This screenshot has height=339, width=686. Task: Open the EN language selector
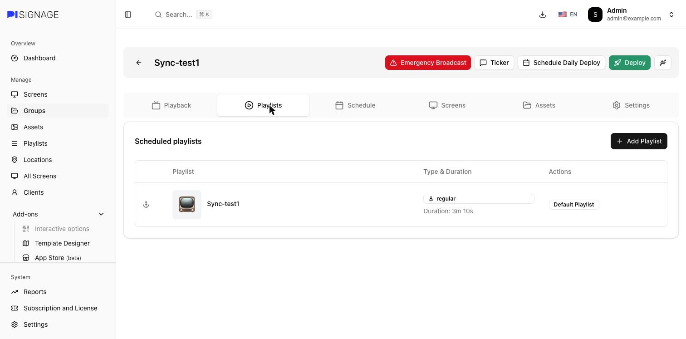click(x=568, y=15)
